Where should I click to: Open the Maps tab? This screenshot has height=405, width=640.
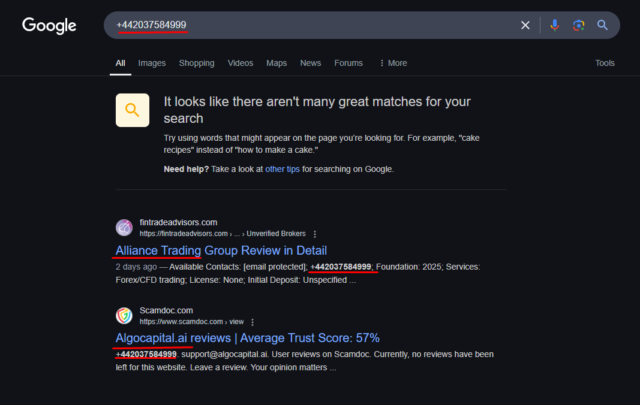click(x=277, y=64)
